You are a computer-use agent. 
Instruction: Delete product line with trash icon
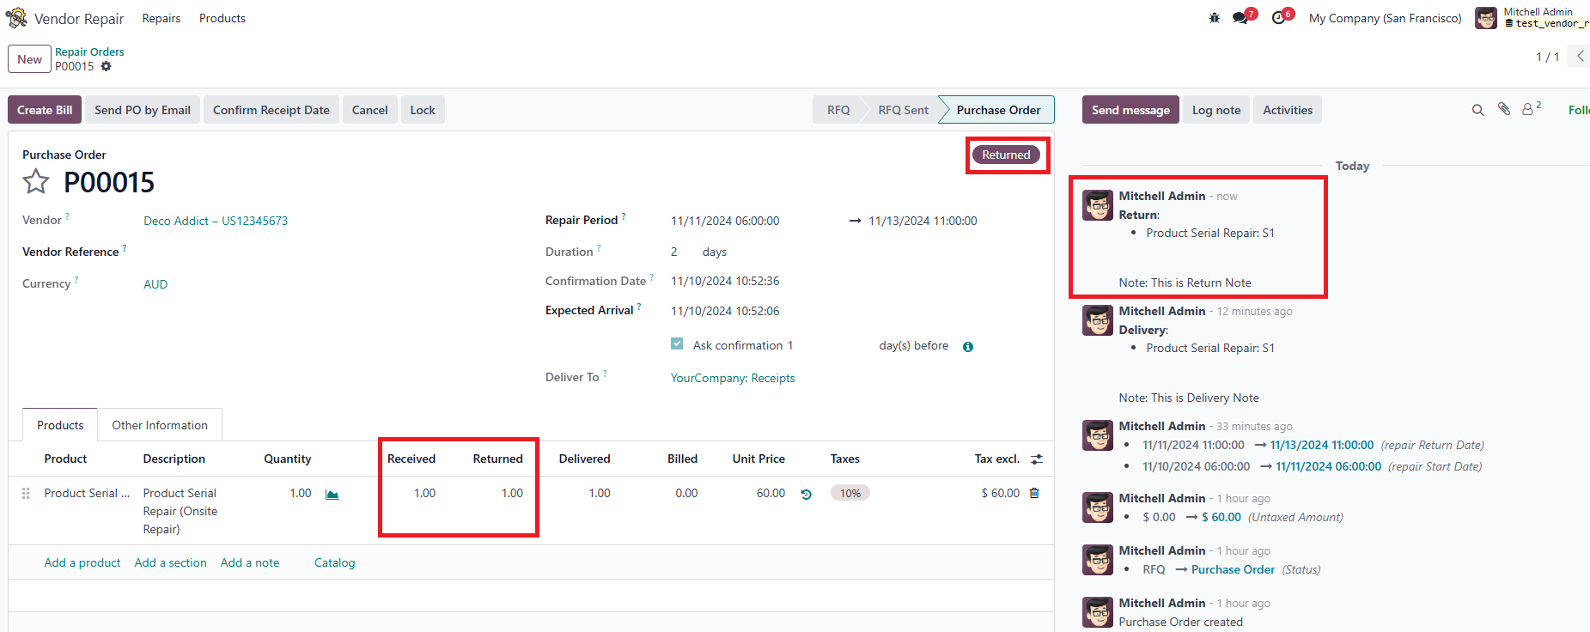point(1034,493)
